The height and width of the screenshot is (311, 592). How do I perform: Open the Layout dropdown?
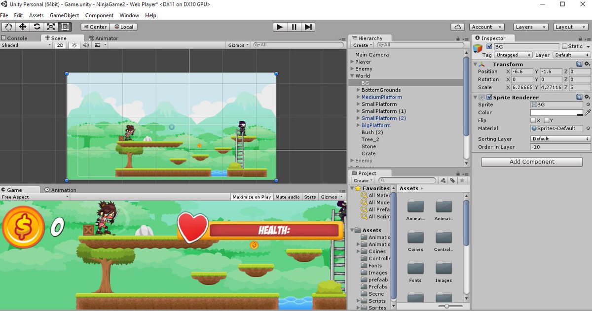(570, 27)
